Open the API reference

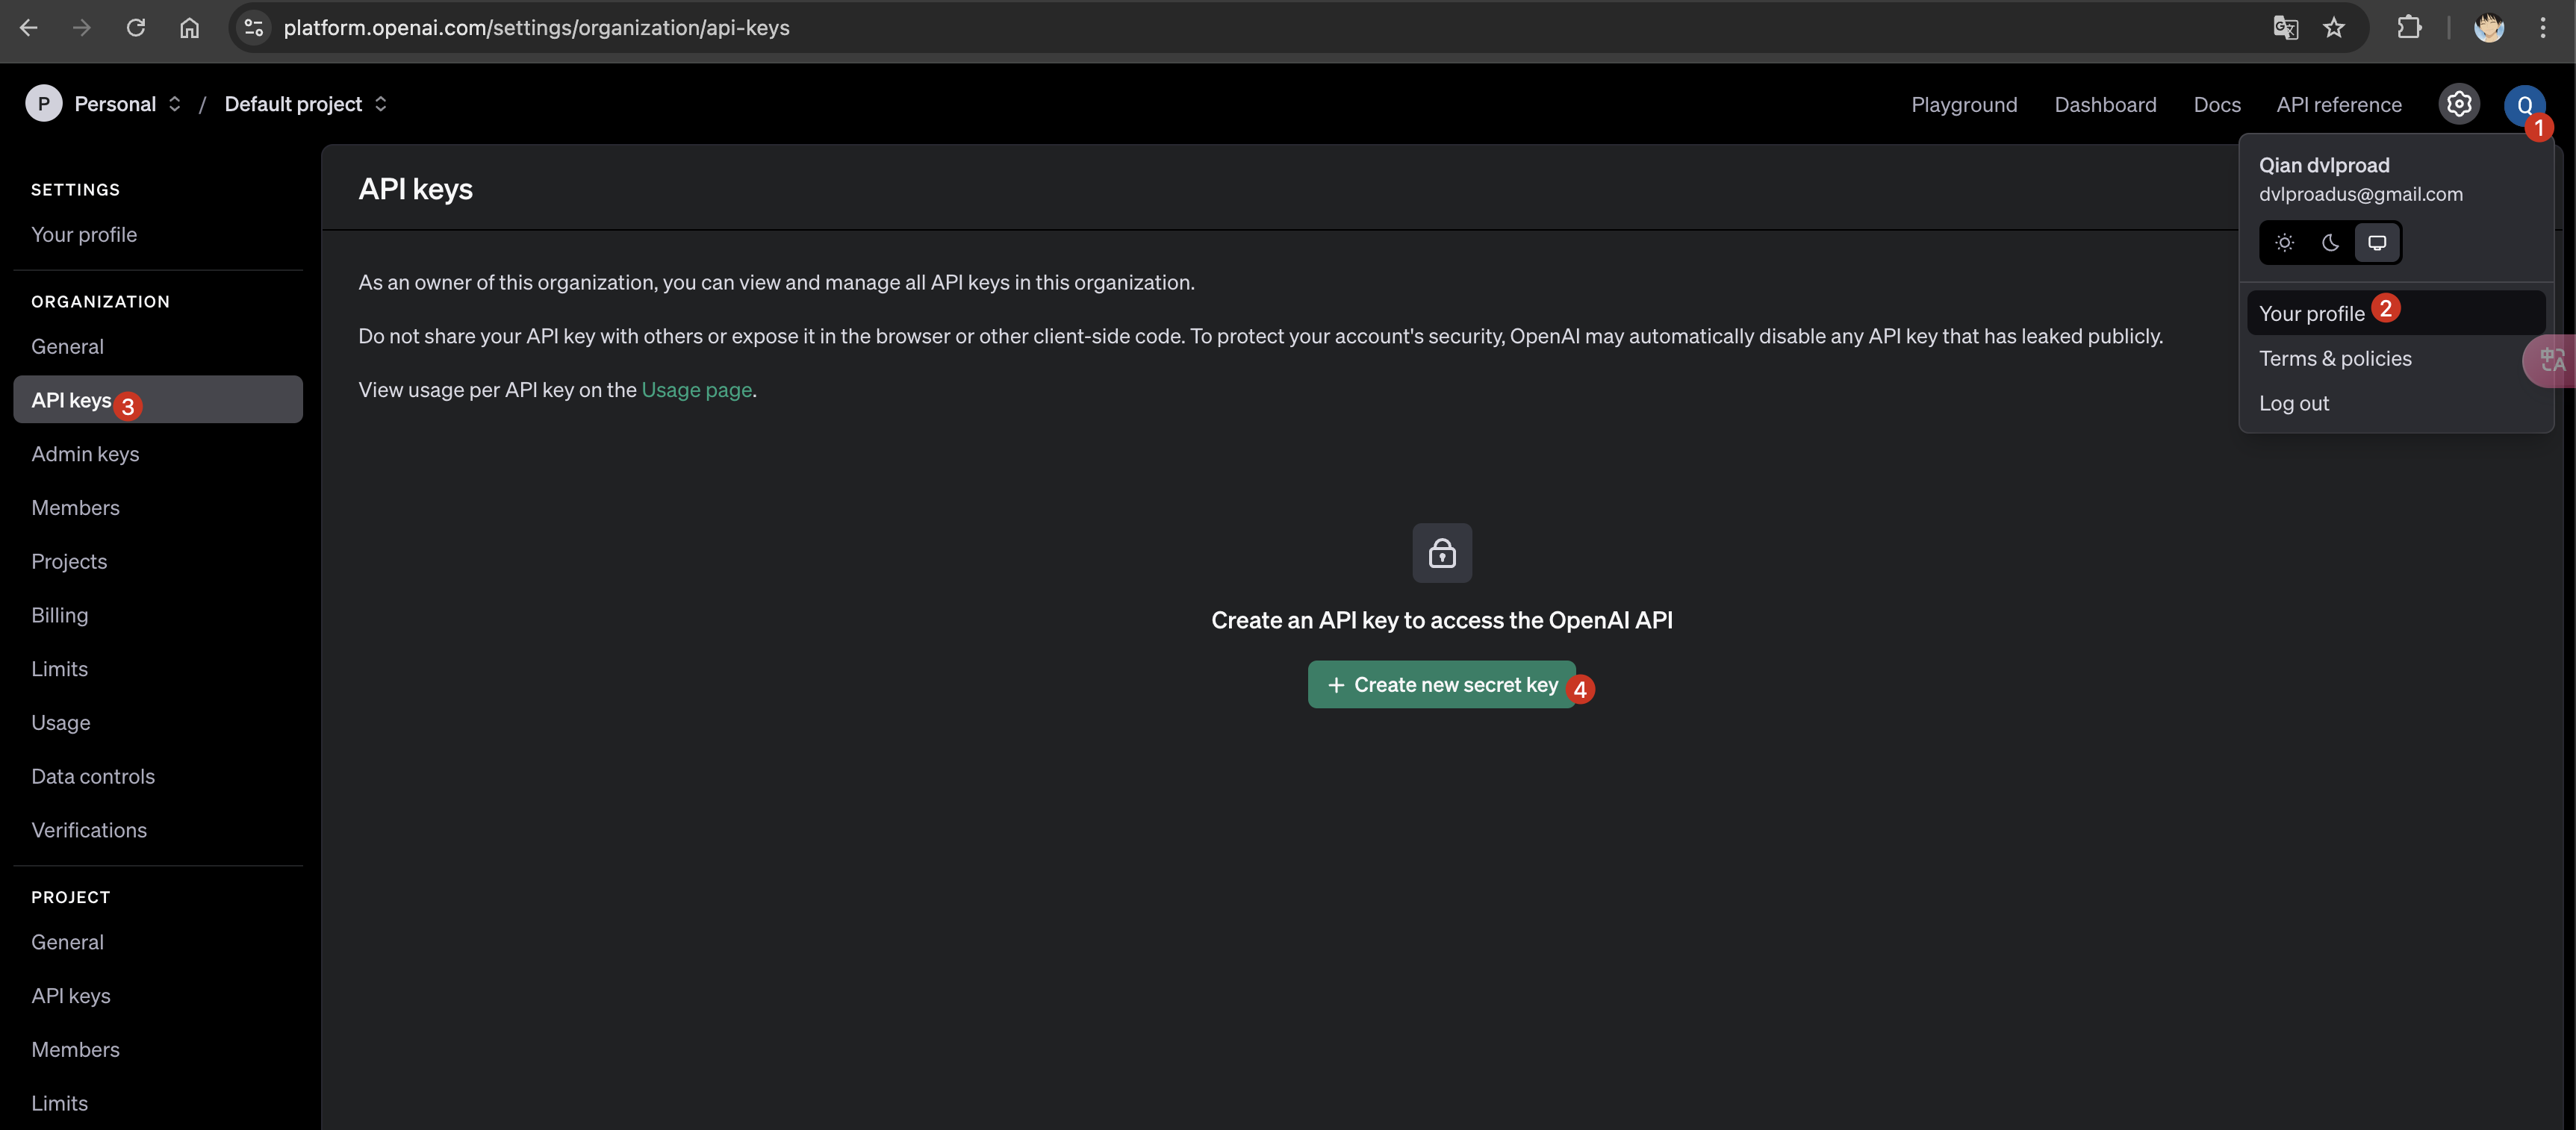[2339, 104]
